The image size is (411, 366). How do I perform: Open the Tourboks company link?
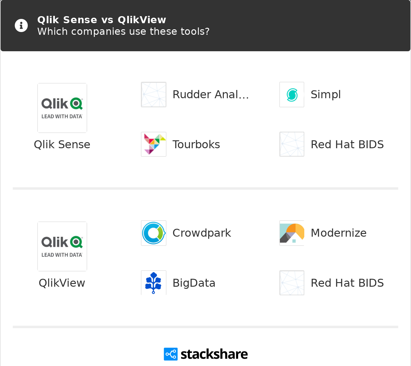tap(196, 145)
